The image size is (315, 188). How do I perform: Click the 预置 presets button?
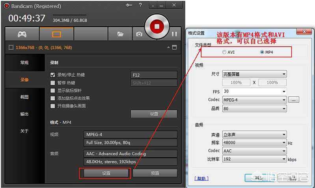pyautogui.click(x=155, y=173)
